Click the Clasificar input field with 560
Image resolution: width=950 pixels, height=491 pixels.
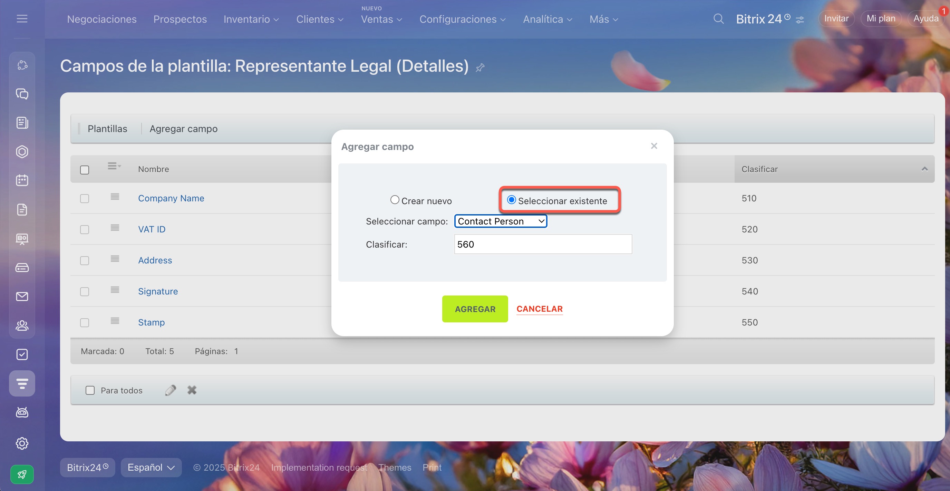(x=543, y=244)
